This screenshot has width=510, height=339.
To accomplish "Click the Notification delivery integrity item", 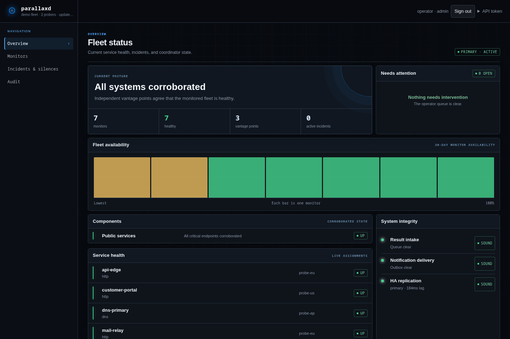I will [x=438, y=264].
